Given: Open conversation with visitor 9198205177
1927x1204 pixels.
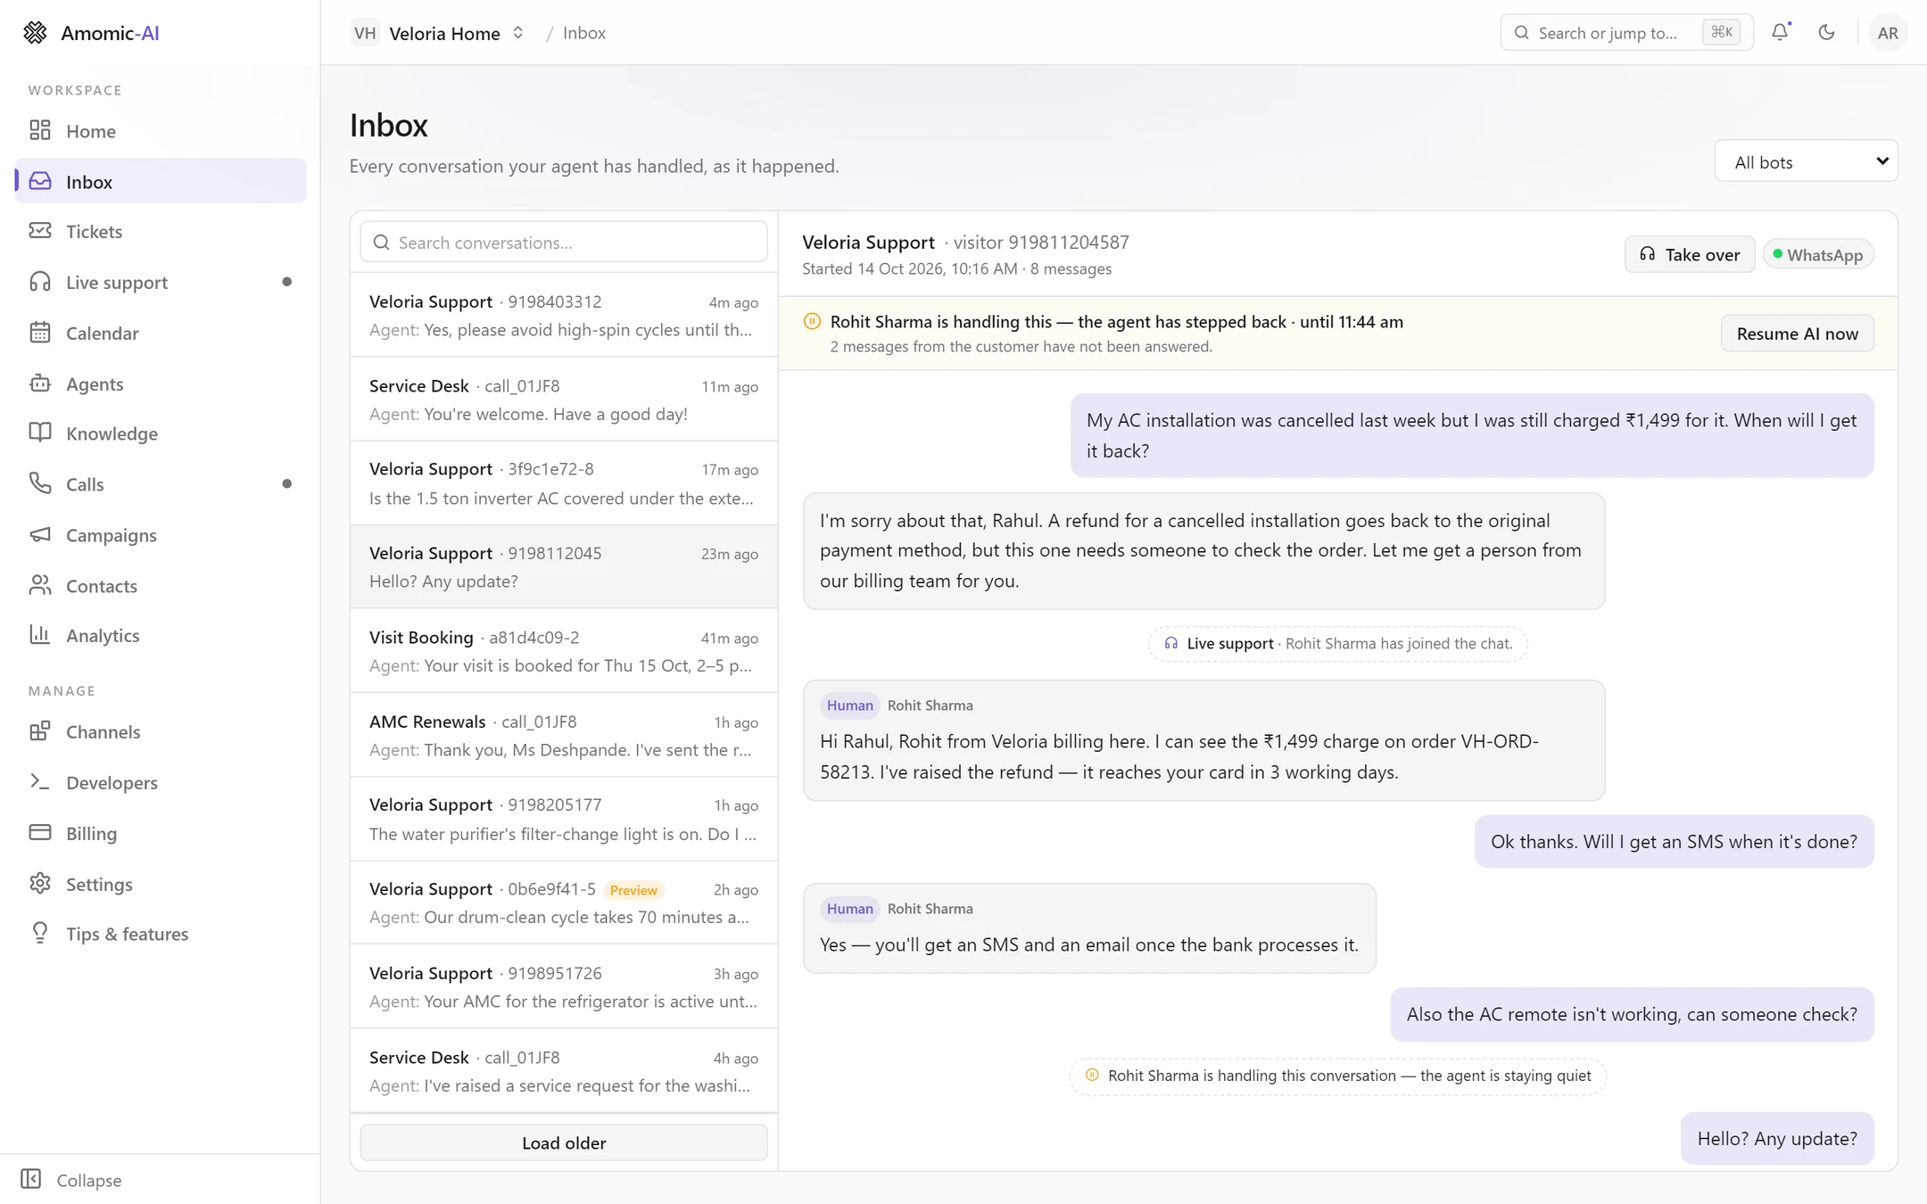Looking at the screenshot, I should (x=564, y=819).
